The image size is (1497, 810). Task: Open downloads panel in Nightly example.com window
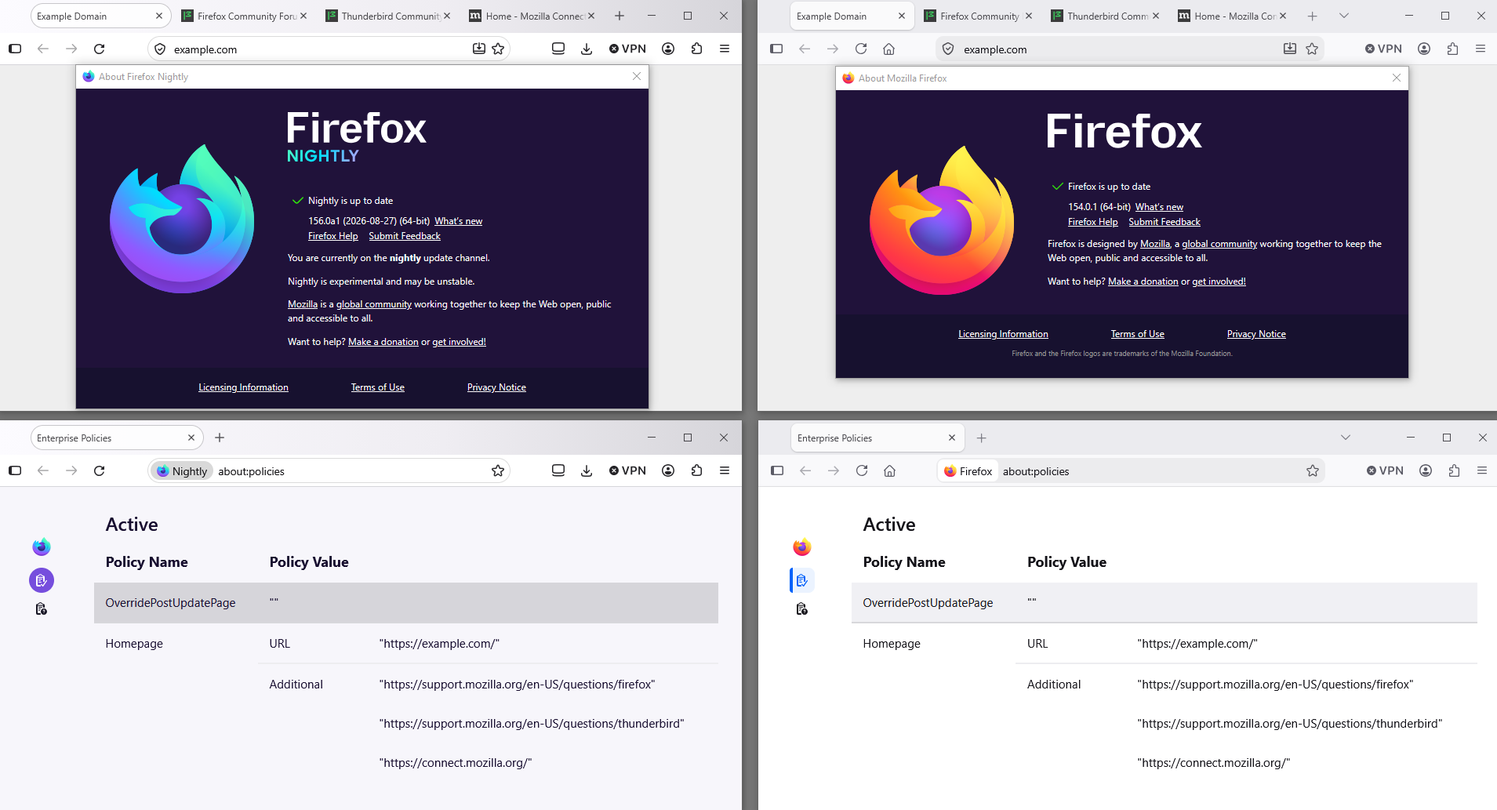(587, 49)
